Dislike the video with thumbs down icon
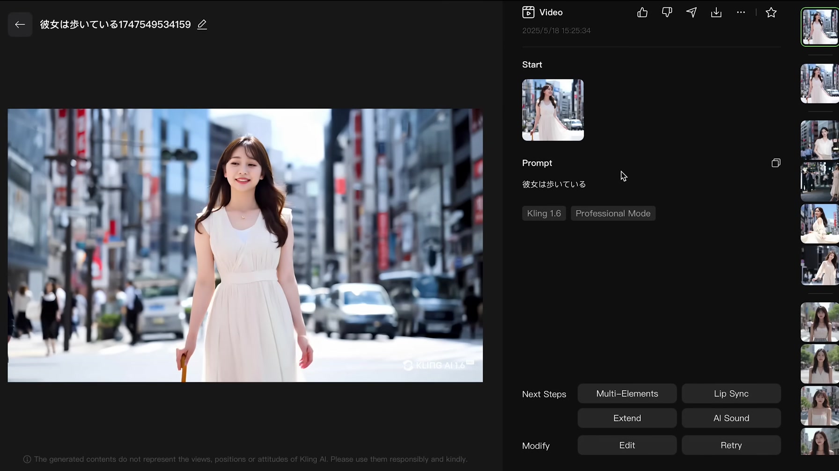Image resolution: width=839 pixels, height=471 pixels. 667,13
